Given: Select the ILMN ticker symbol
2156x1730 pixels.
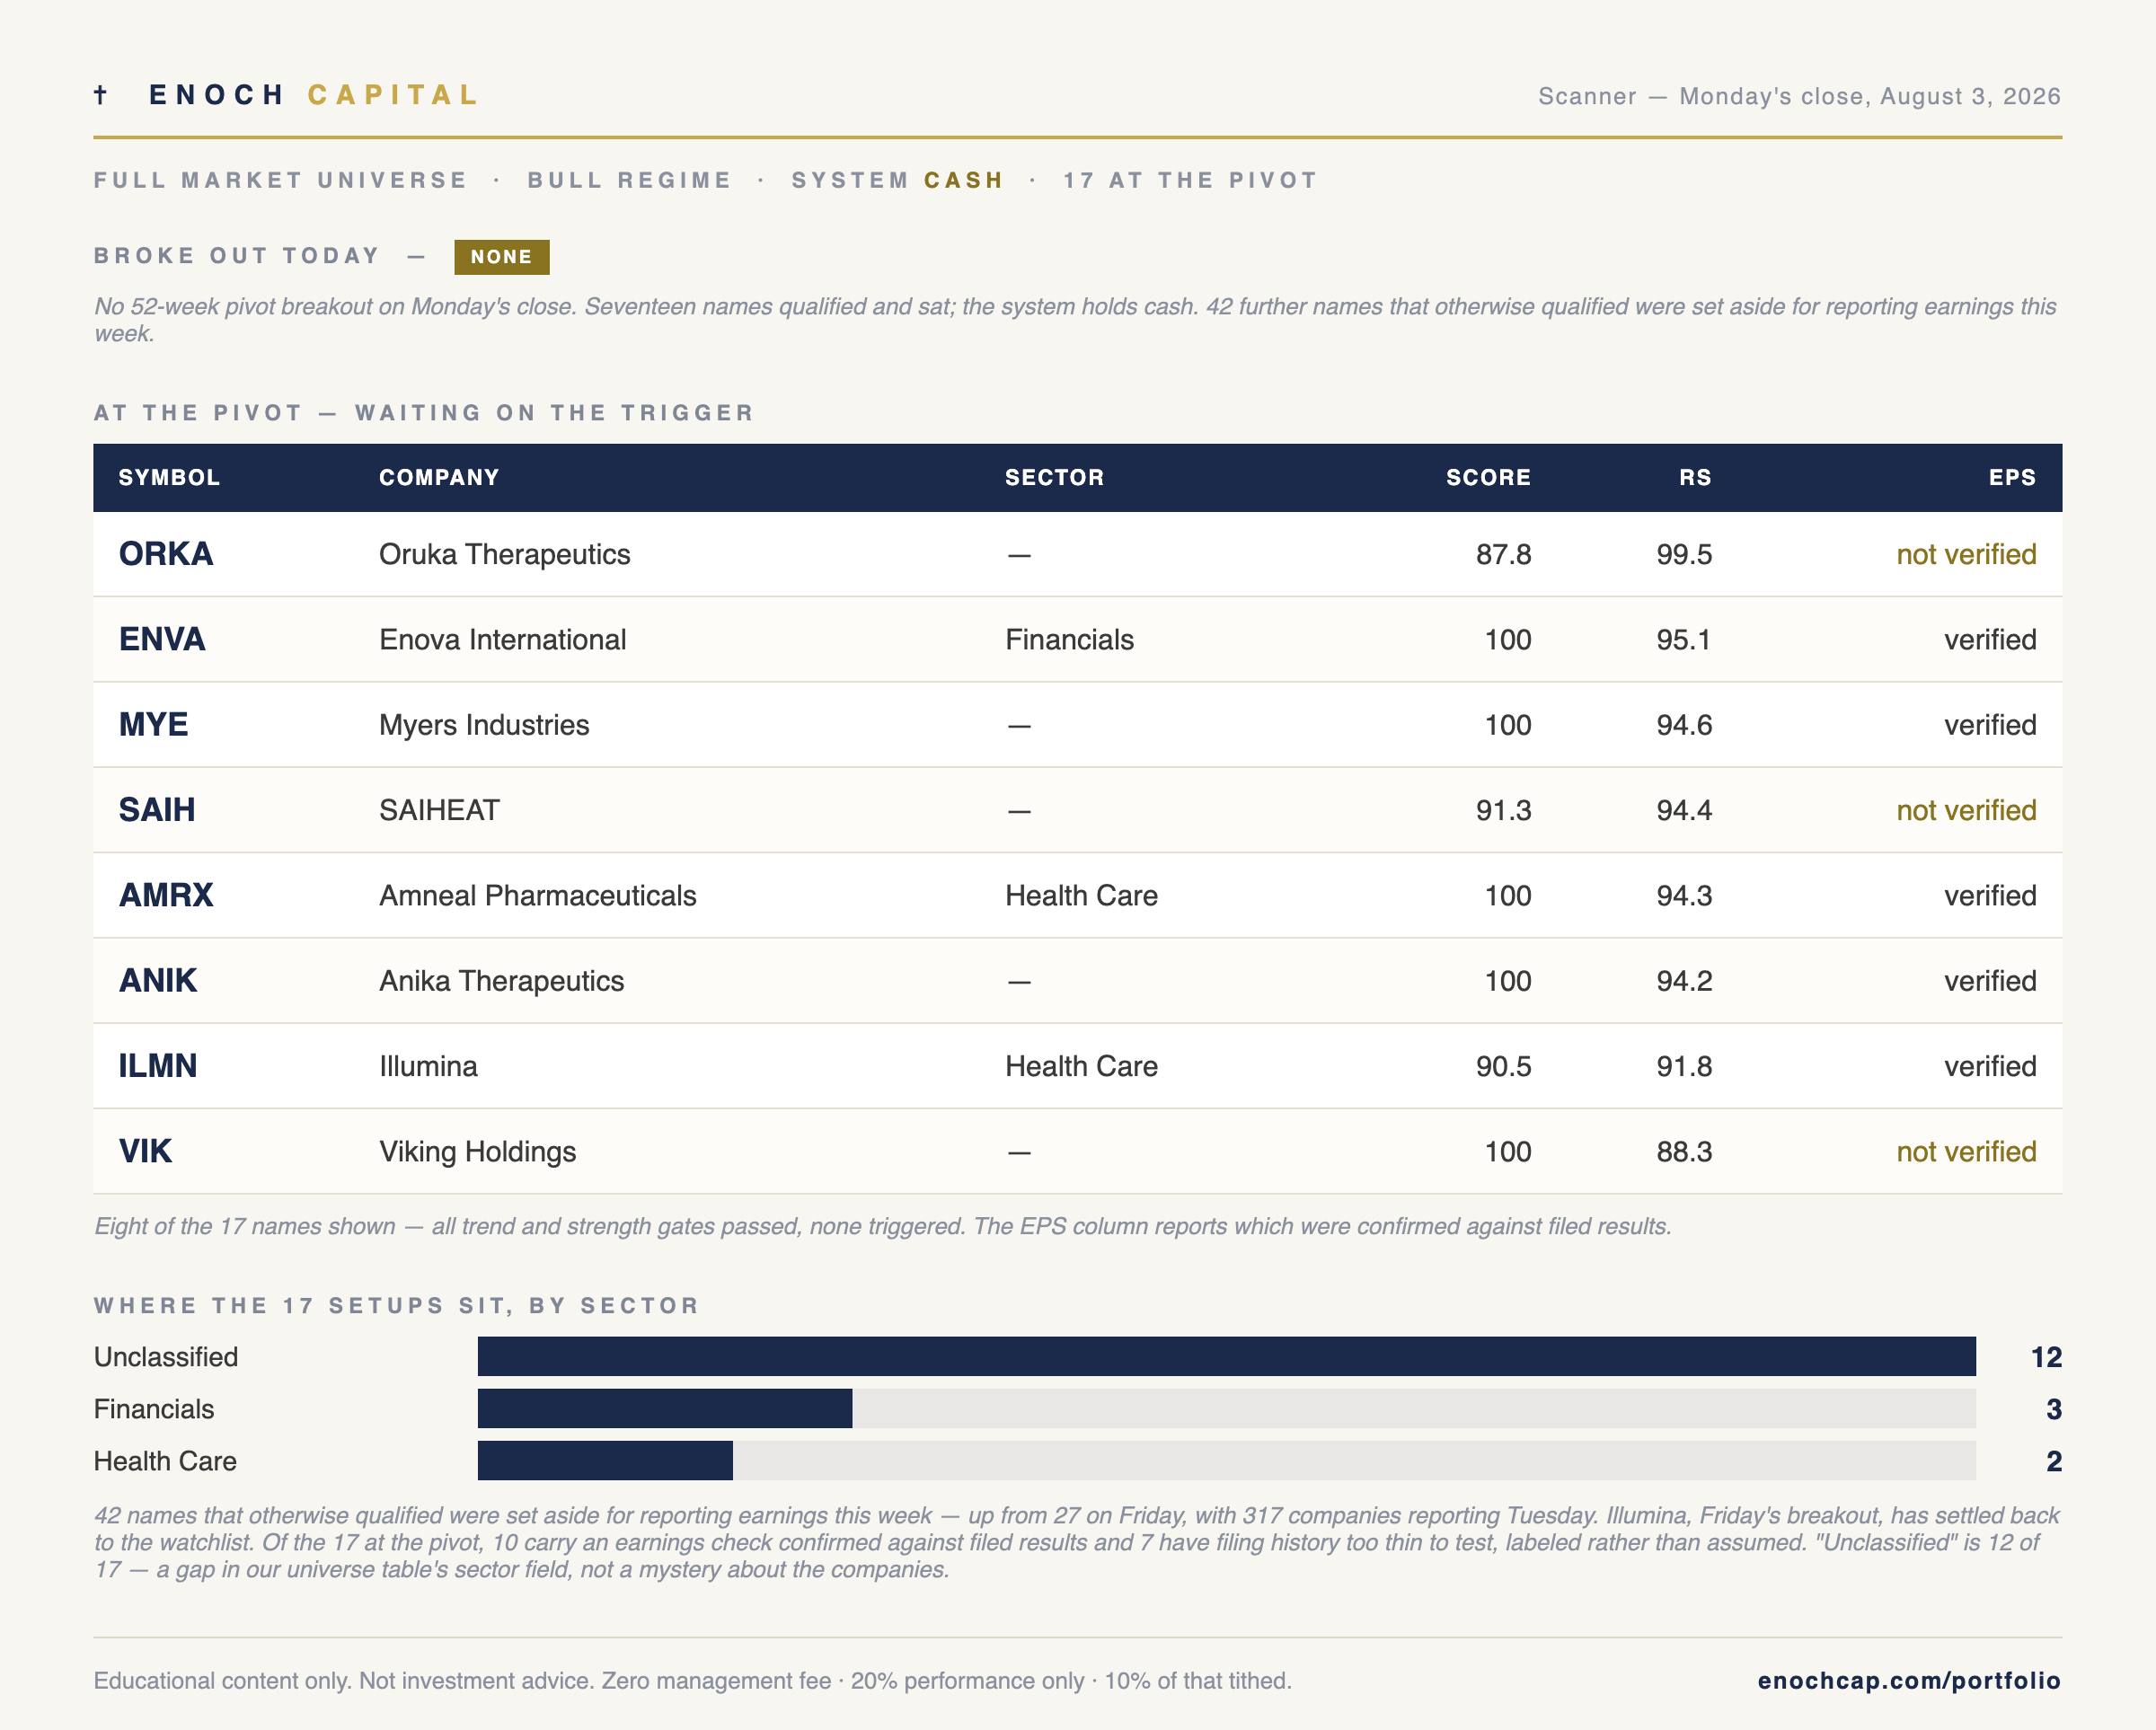Looking at the screenshot, I should pyautogui.click(x=158, y=1066).
